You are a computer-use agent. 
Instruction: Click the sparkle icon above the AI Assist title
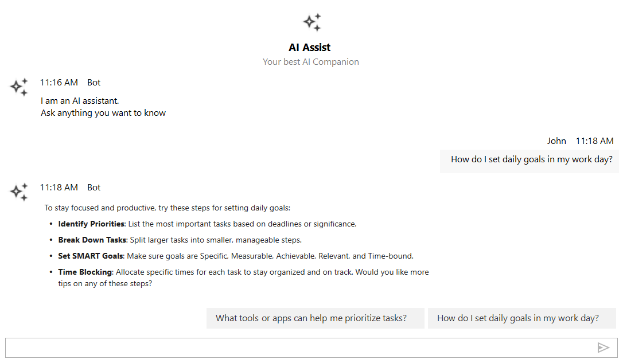[x=311, y=22]
